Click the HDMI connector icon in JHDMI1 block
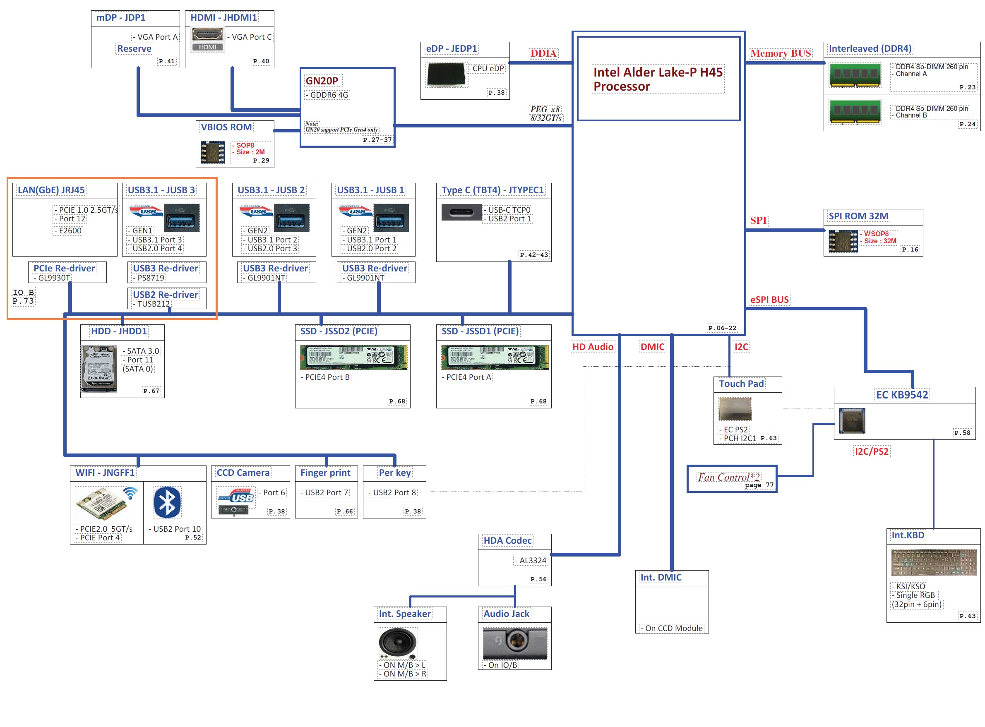 (x=207, y=39)
